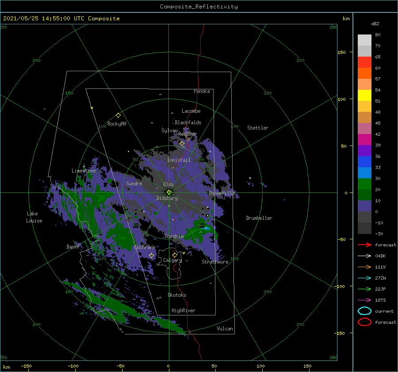Viewport: 398px width, 372px height.
Task: Click the white plus marker west of Drumheller
Action: pyautogui.click(x=250, y=178)
